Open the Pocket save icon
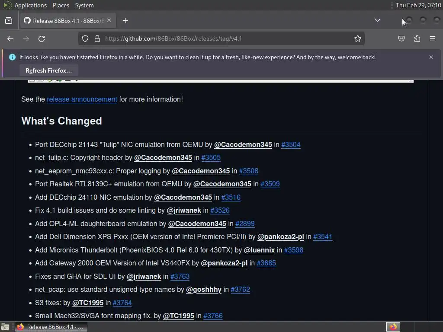Viewport: 443px width, 332px height. (x=401, y=38)
